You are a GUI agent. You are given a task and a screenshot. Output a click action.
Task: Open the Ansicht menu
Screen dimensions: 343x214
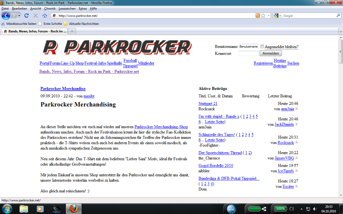click(36, 9)
